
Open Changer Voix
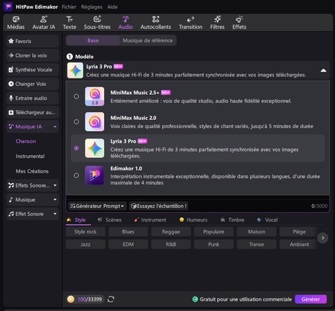tap(33, 84)
